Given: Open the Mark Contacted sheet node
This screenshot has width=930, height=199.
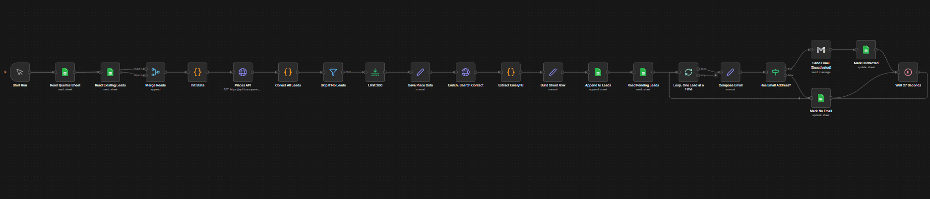Looking at the screenshot, I should point(866,50).
